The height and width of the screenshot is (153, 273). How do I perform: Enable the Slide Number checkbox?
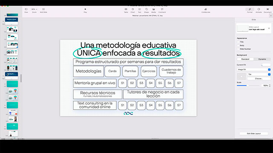coord(238,49)
